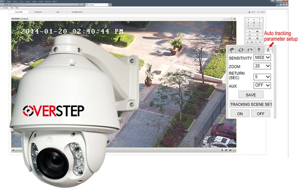This screenshot has width=300, height=191.
Task: Move camera diagonally up-left
Action: [248, 20]
